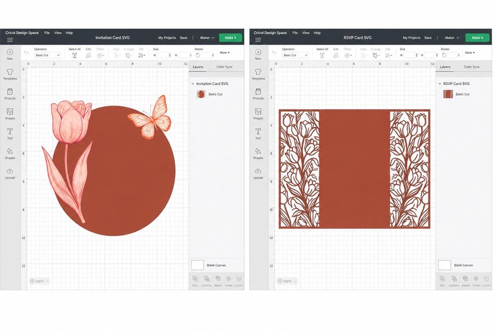
Task: Open Projects in Invitation Card window sidebar
Action: click(10, 94)
